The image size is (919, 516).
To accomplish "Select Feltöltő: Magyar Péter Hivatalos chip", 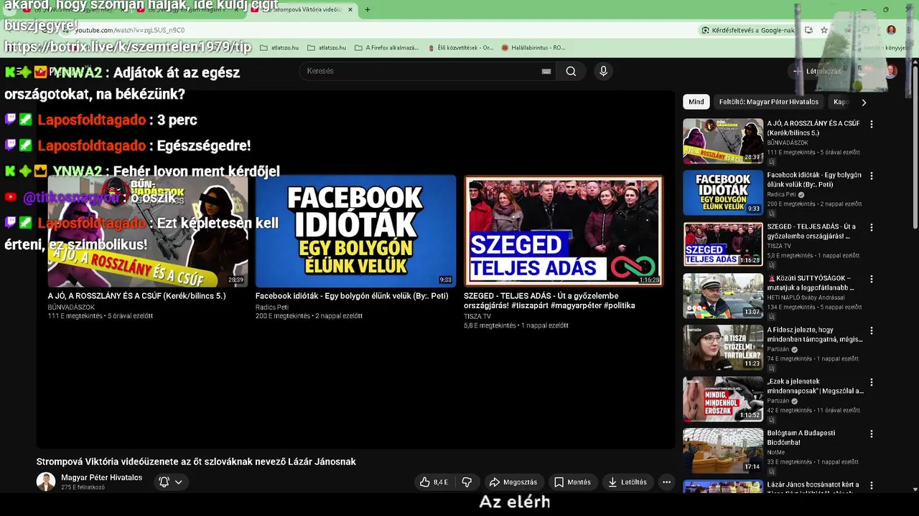I will tap(769, 102).
